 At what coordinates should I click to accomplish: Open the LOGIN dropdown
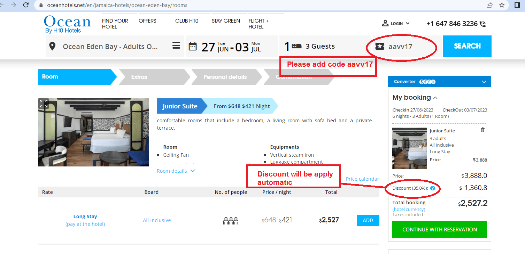396,23
